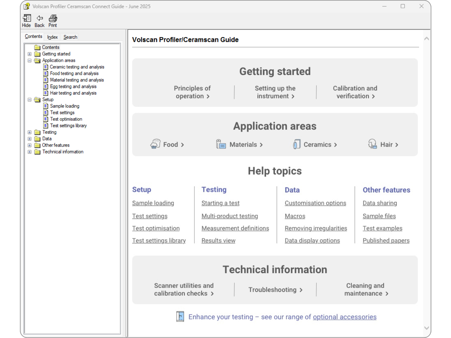Viewport: 451px width, 338px height.
Task: Click the Contents root folder icon
Action: click(x=37, y=47)
